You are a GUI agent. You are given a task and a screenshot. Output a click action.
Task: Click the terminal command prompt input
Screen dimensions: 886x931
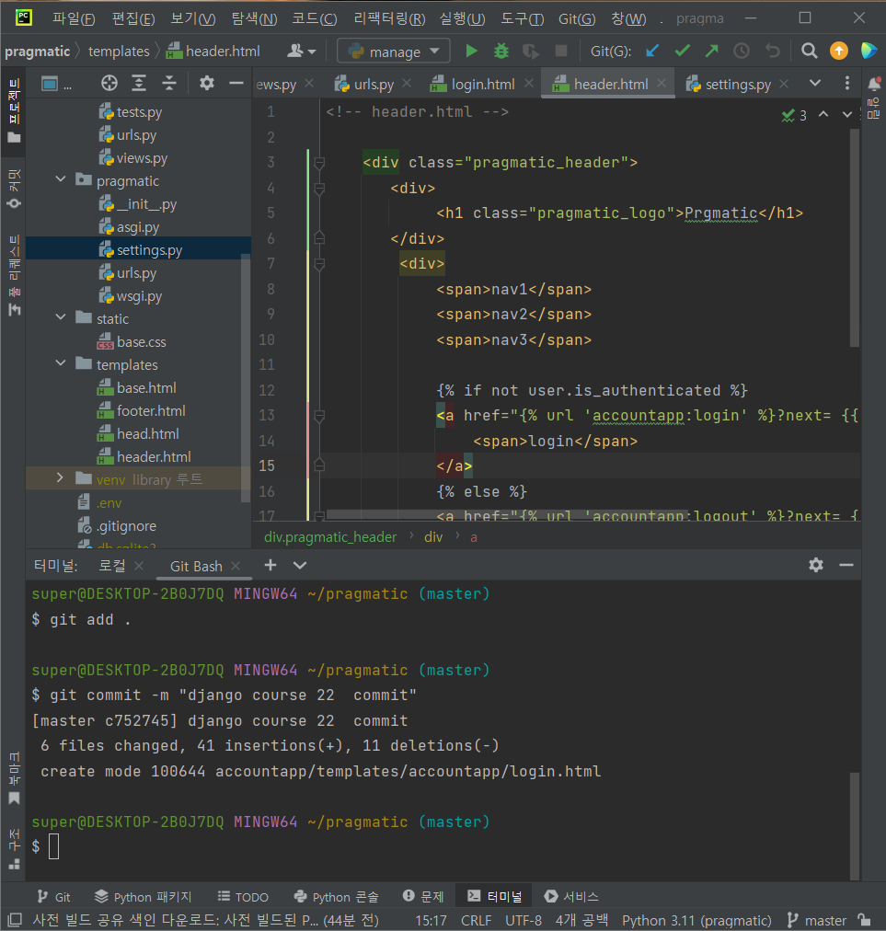[x=54, y=846]
